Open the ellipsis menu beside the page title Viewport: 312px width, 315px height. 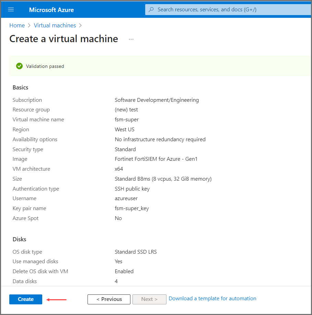(131, 39)
